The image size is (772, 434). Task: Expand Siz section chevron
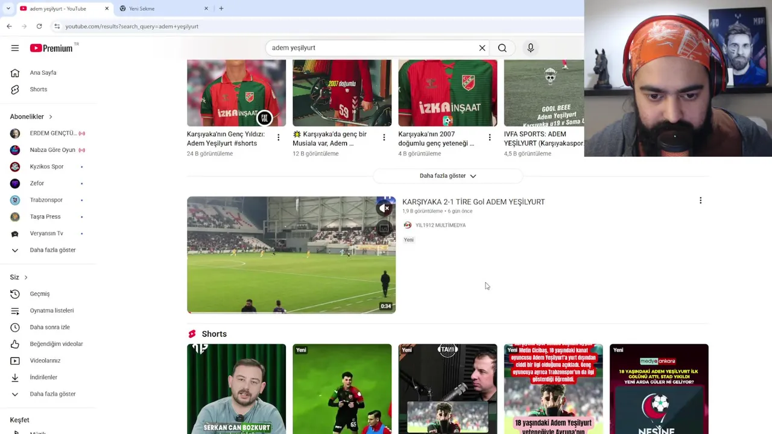[26, 277]
